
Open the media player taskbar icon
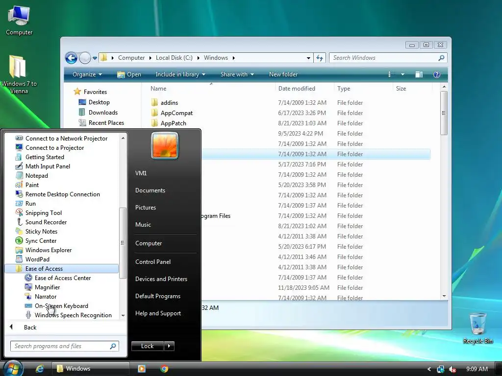click(x=142, y=369)
